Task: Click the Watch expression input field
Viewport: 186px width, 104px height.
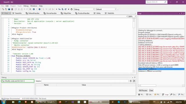Action: (x=85, y=81)
